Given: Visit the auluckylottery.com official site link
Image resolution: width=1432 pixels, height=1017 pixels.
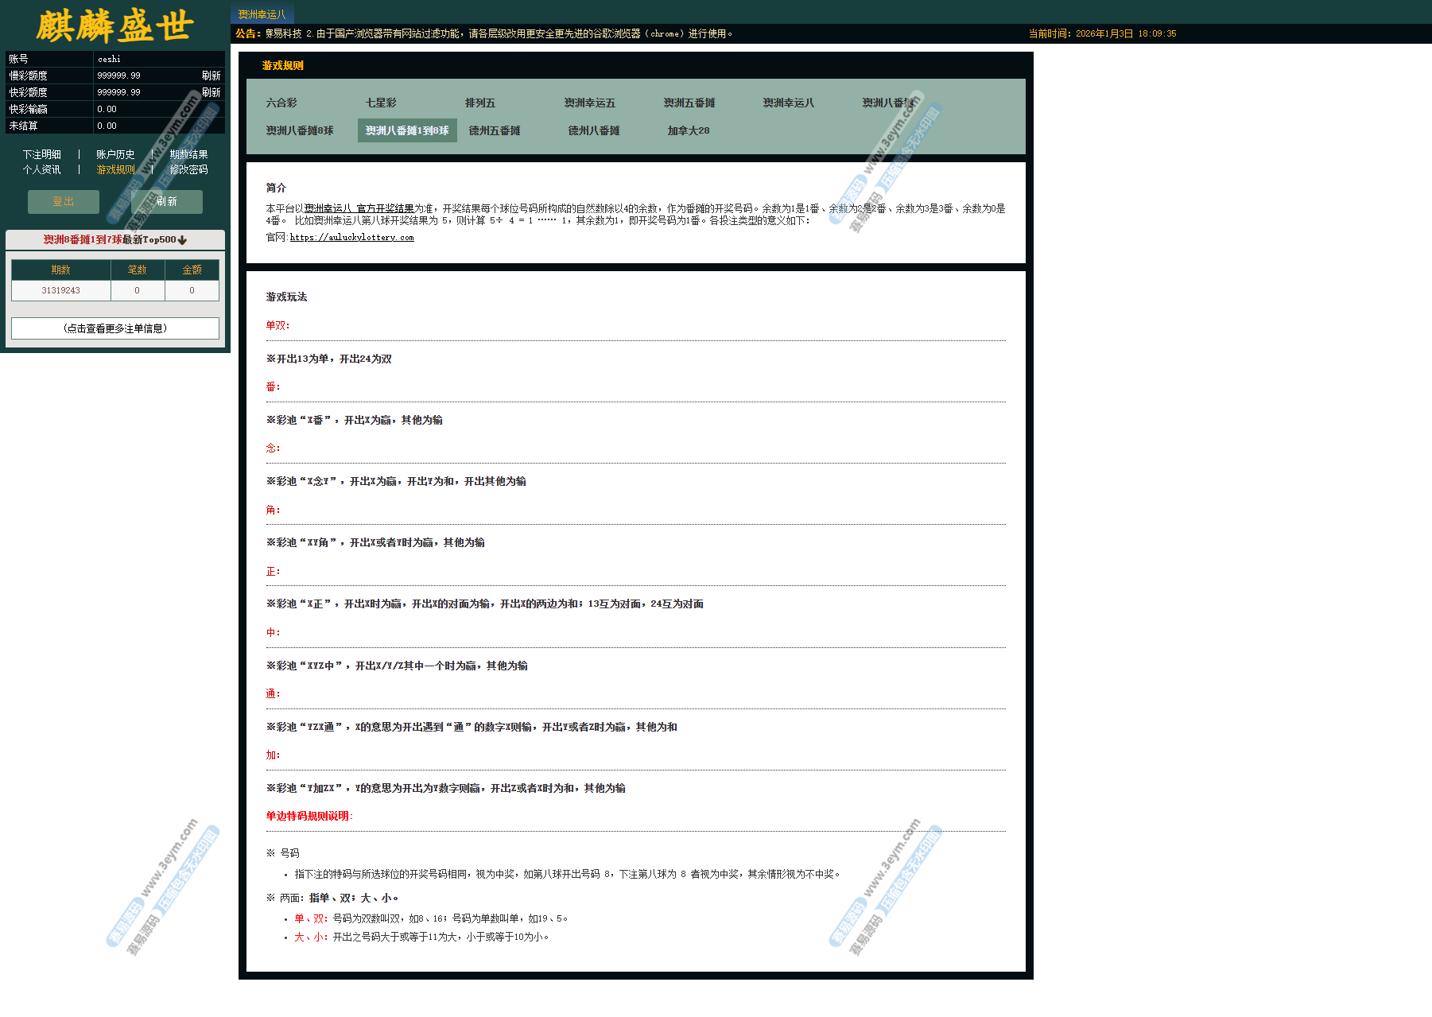Looking at the screenshot, I should (351, 238).
